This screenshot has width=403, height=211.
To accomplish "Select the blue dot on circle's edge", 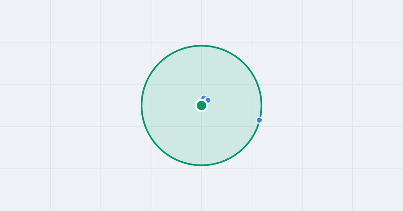I will pyautogui.click(x=259, y=120).
